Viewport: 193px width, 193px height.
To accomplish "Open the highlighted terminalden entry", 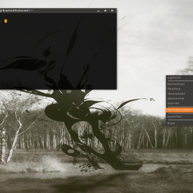I will click(x=179, y=110).
